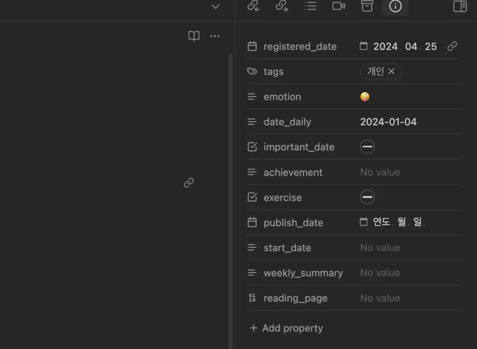The width and height of the screenshot is (477, 349).
Task: Click Add property button
Action: [286, 328]
